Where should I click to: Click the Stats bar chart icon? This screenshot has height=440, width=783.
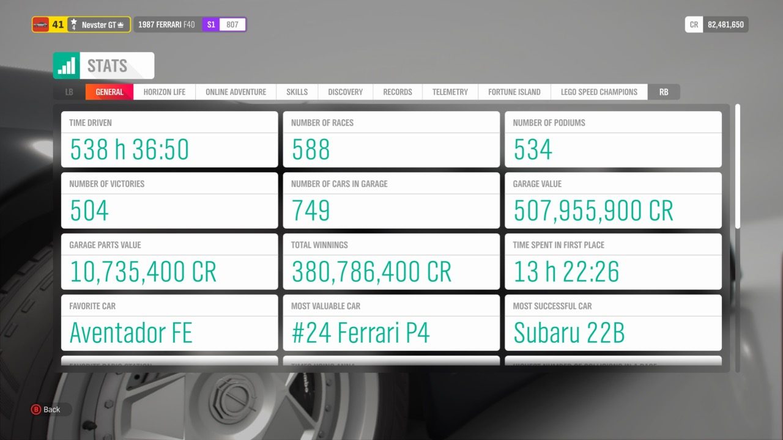pyautogui.click(x=67, y=65)
